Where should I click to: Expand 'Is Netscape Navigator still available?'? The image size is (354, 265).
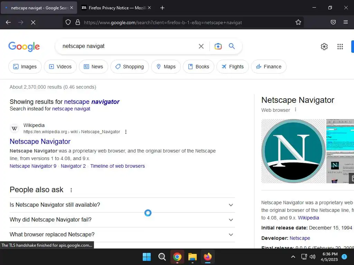tap(122, 205)
